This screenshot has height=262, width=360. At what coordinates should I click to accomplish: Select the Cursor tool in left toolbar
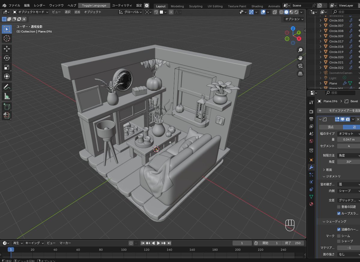(x=7, y=38)
